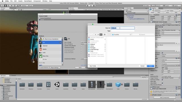Select the combined Transform tool in toolbar

click(x=18, y=6)
